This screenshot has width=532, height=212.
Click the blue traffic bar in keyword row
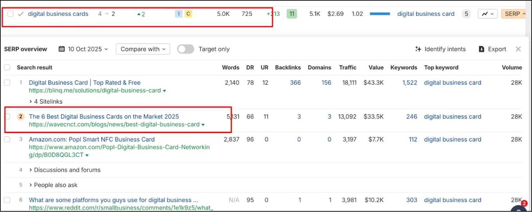(380, 14)
